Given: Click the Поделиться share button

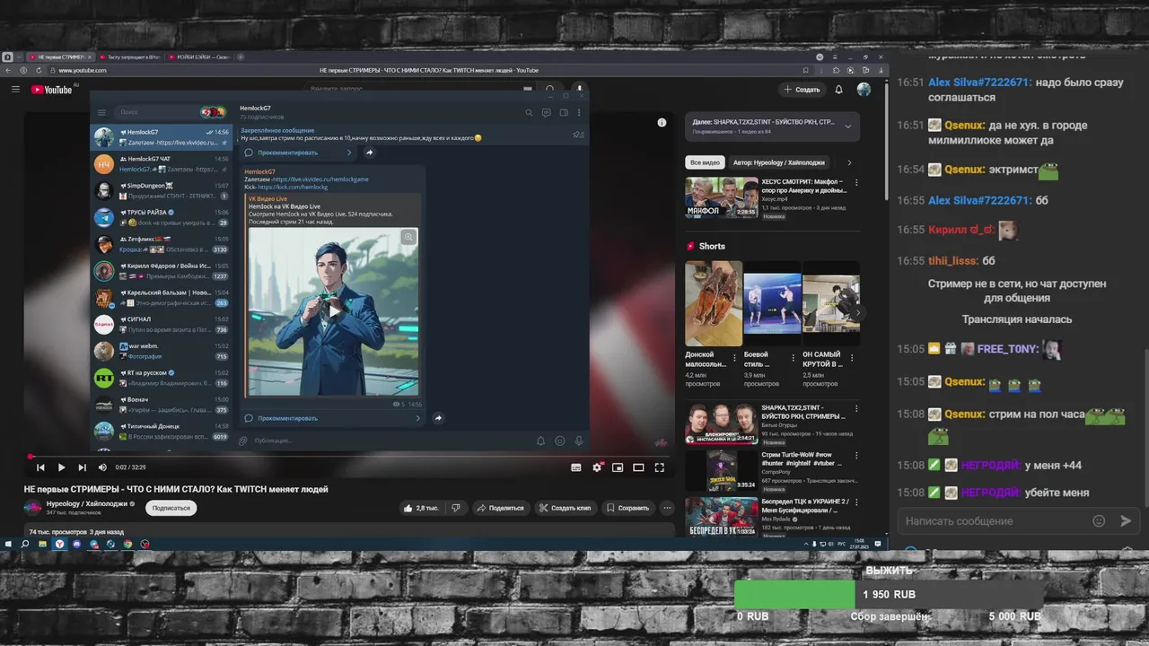Looking at the screenshot, I should tap(500, 508).
